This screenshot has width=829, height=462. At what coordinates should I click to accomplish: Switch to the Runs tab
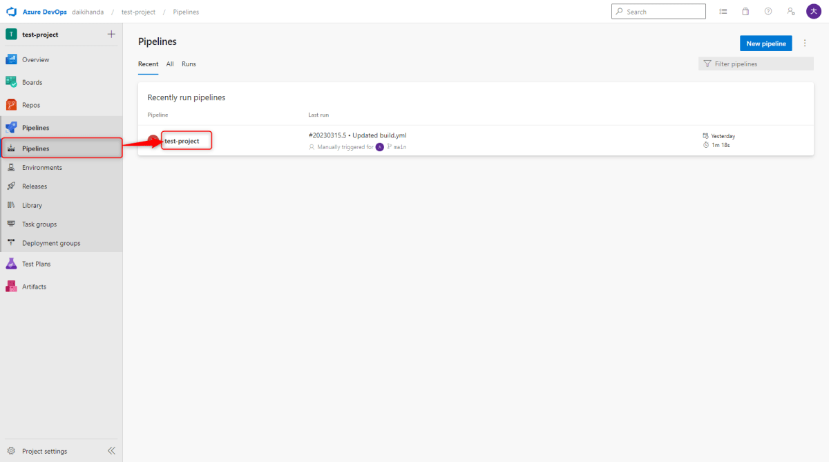pos(189,64)
